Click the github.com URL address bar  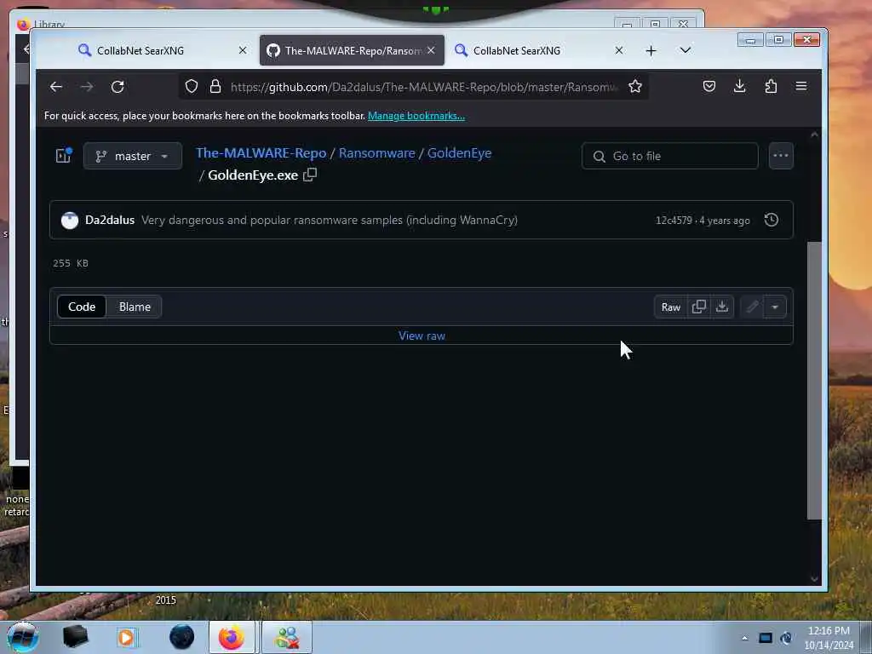424,87
